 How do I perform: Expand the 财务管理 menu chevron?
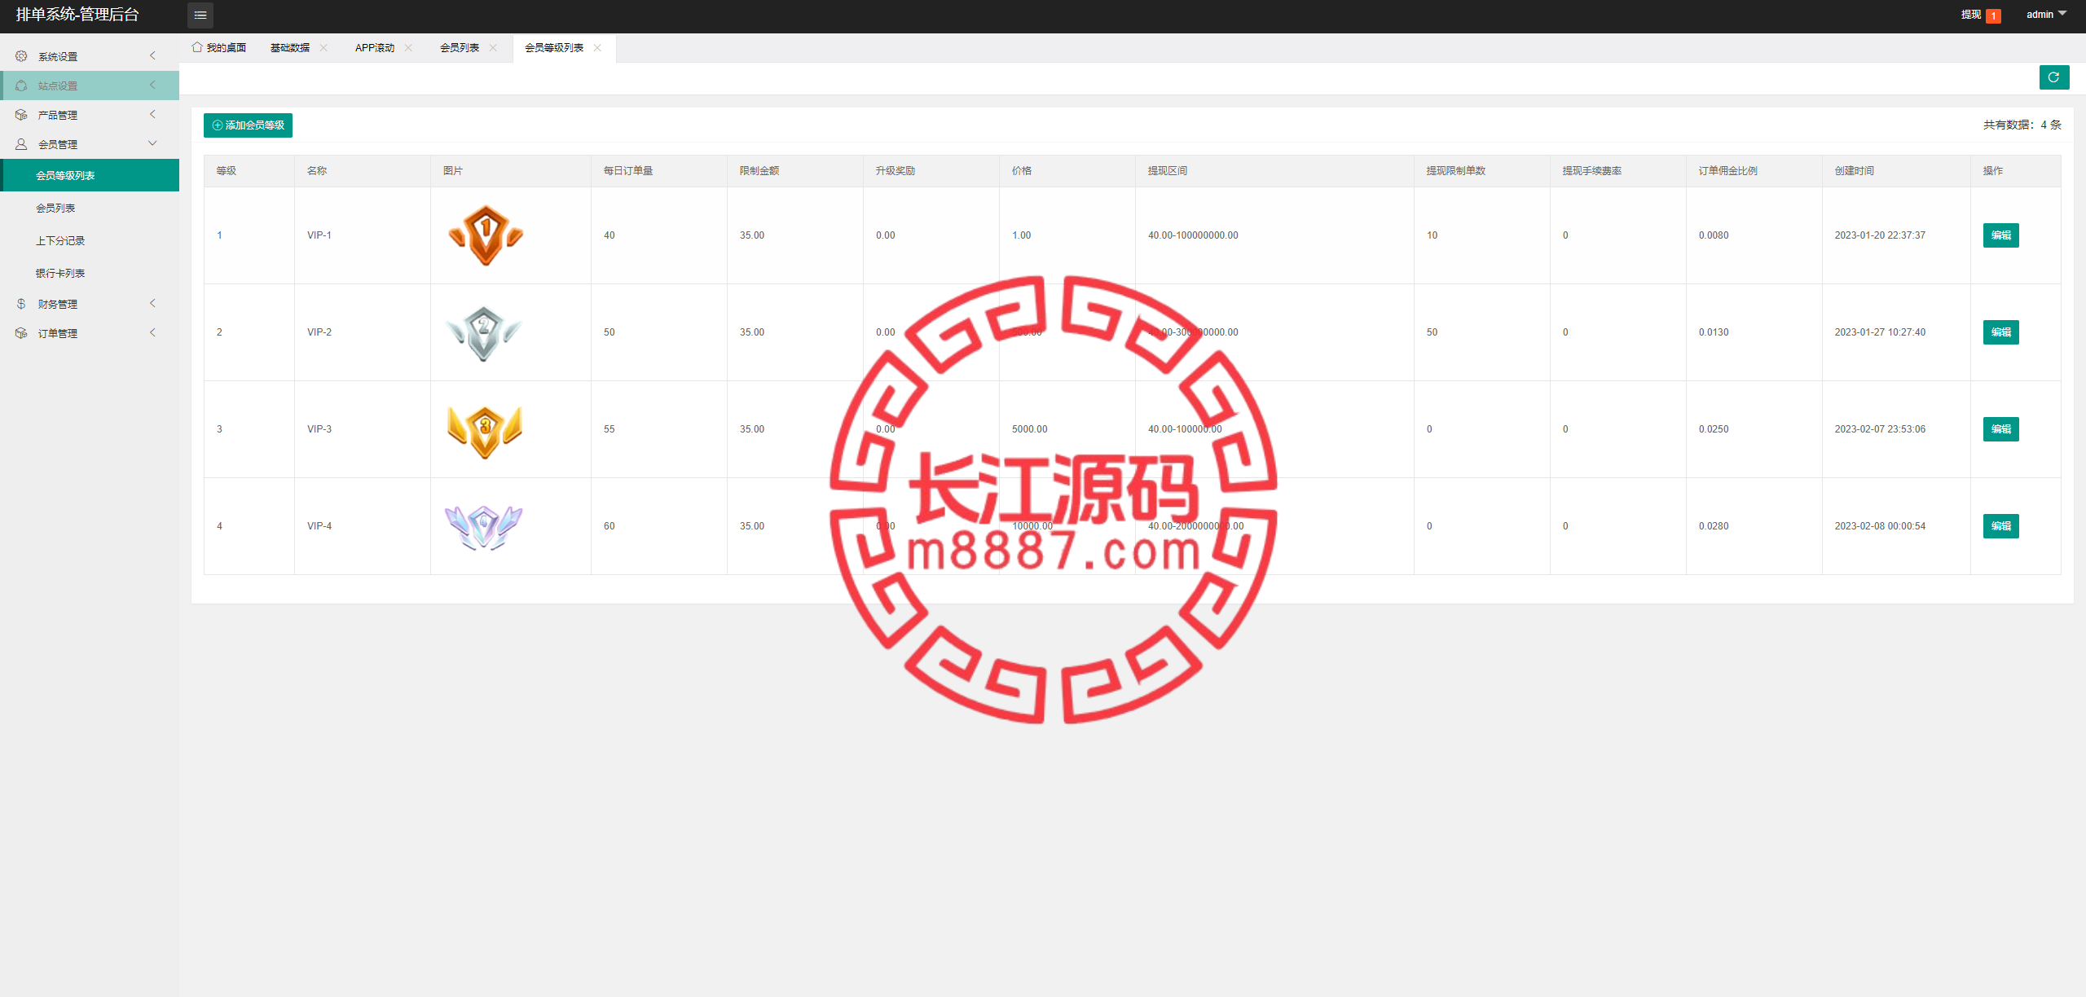point(152,303)
